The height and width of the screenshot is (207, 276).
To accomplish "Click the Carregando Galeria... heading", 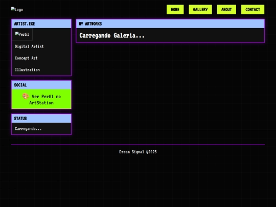I will [x=112, y=36].
